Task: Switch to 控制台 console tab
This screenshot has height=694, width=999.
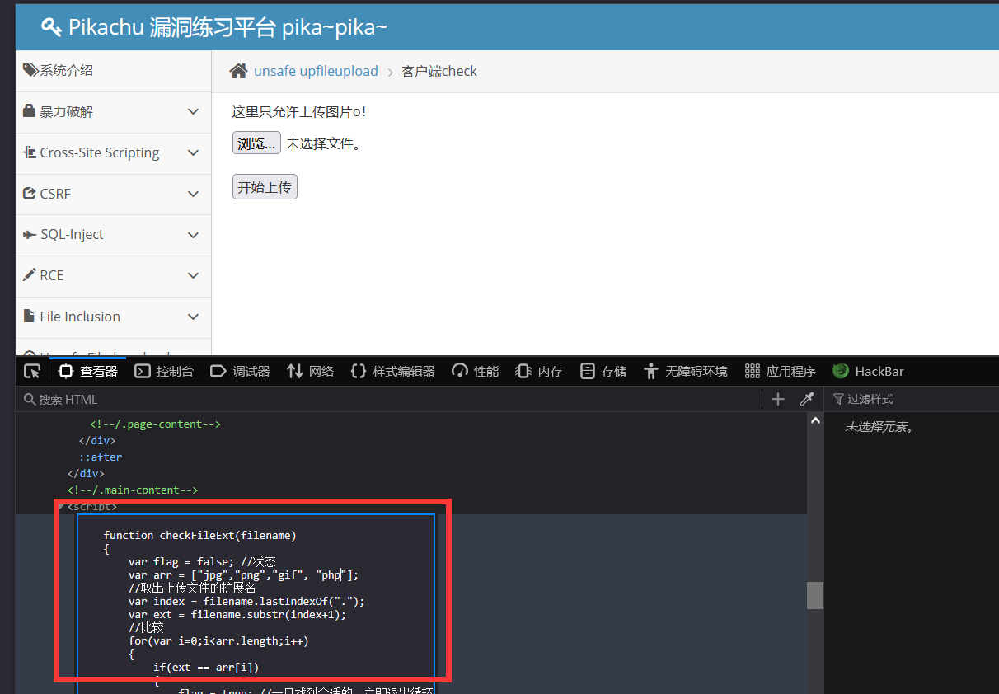Action: 164,371
